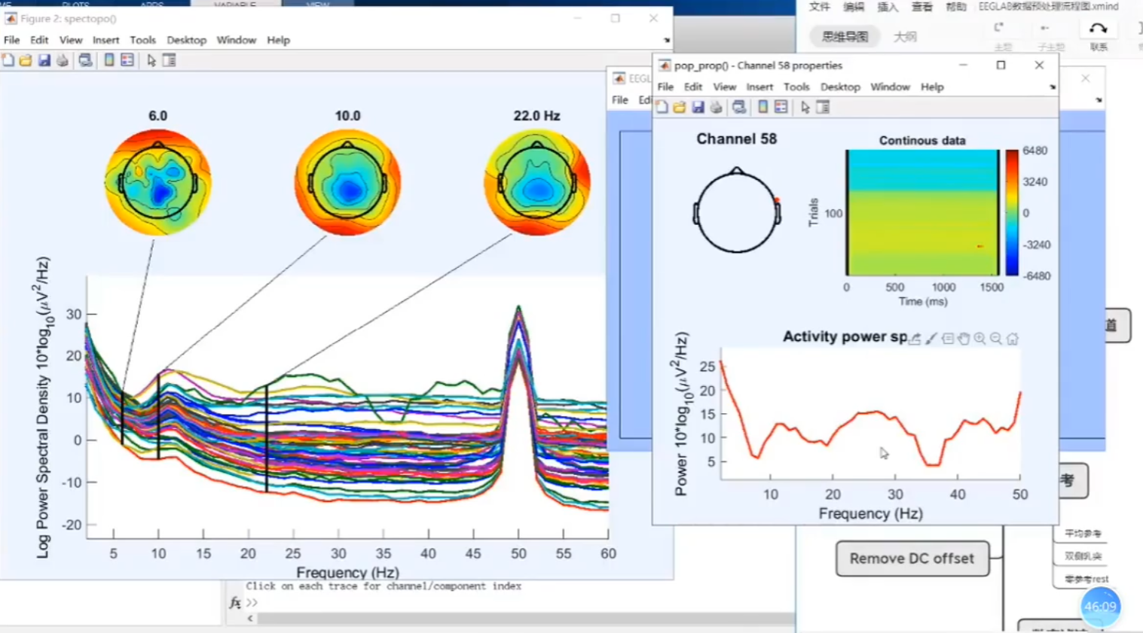Activate pan hand tool on spectrum axes
Image resolution: width=1143 pixels, height=633 pixels.
[x=964, y=339]
